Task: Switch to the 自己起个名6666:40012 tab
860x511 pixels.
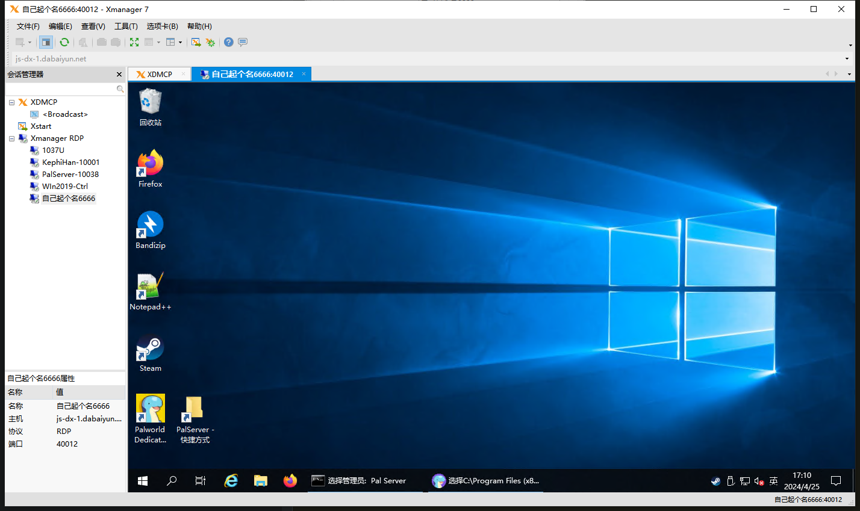Action: [x=252, y=74]
